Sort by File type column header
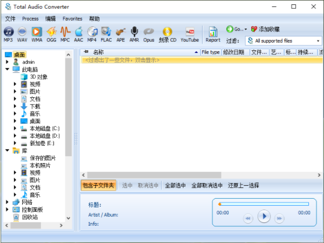This screenshot has height=243, width=324. 211,52
